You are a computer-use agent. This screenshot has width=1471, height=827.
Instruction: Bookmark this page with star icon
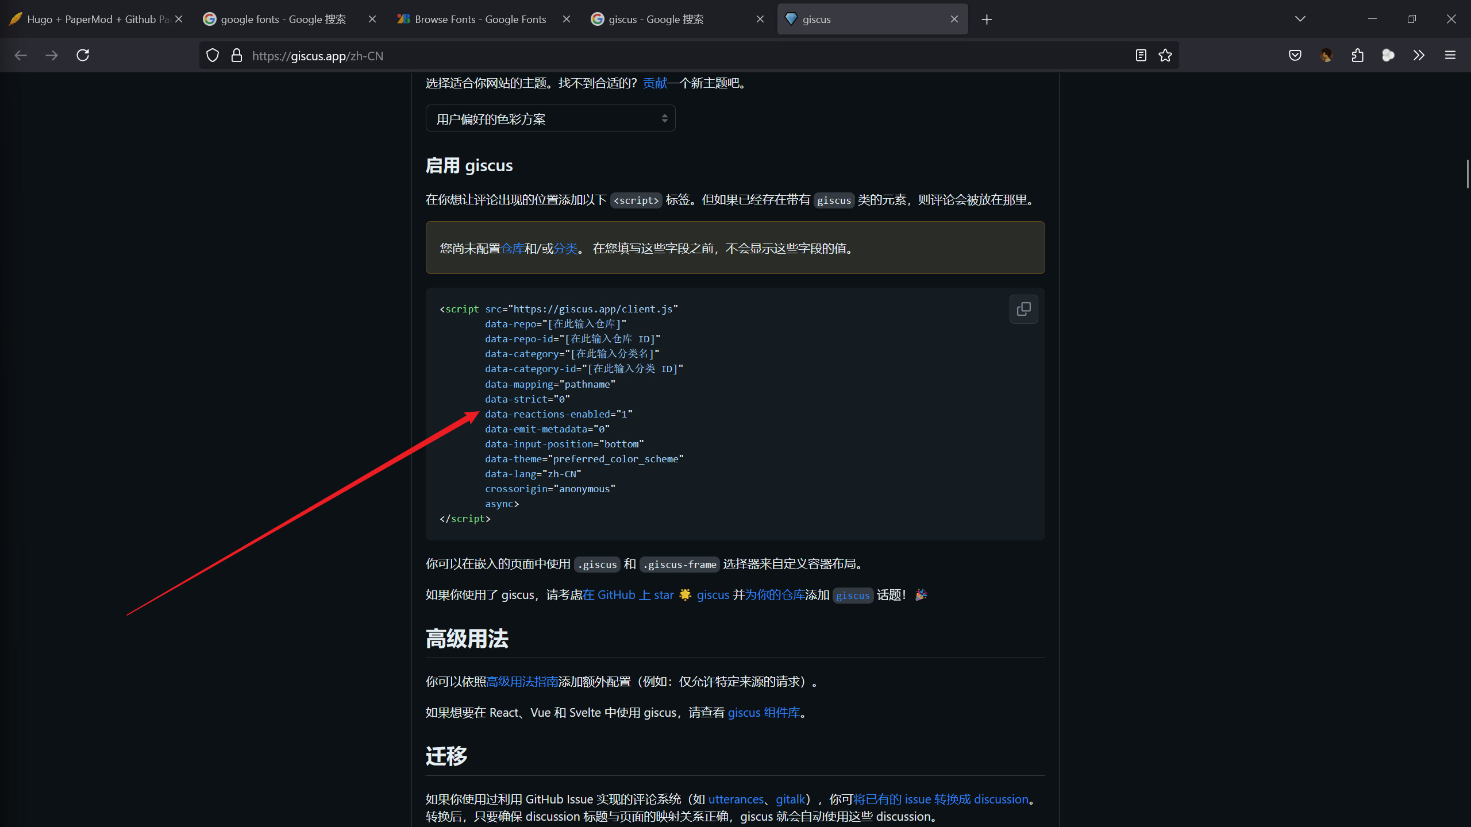pos(1165,55)
